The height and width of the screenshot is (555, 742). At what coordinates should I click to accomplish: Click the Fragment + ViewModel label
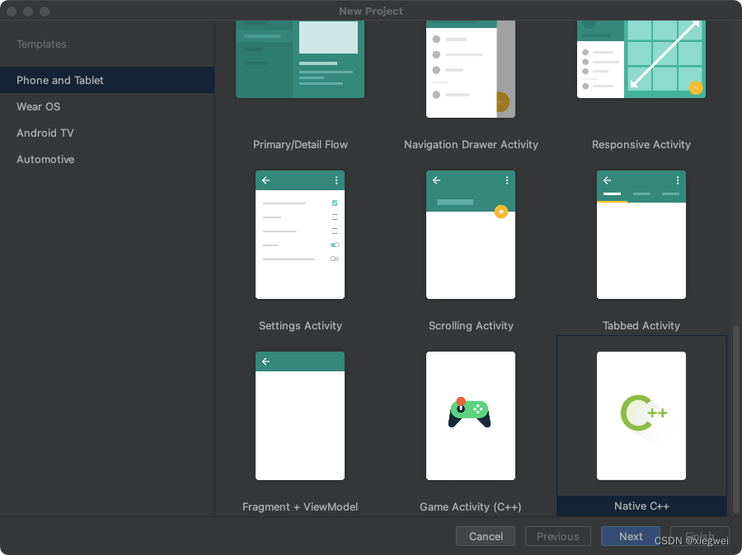pos(300,506)
